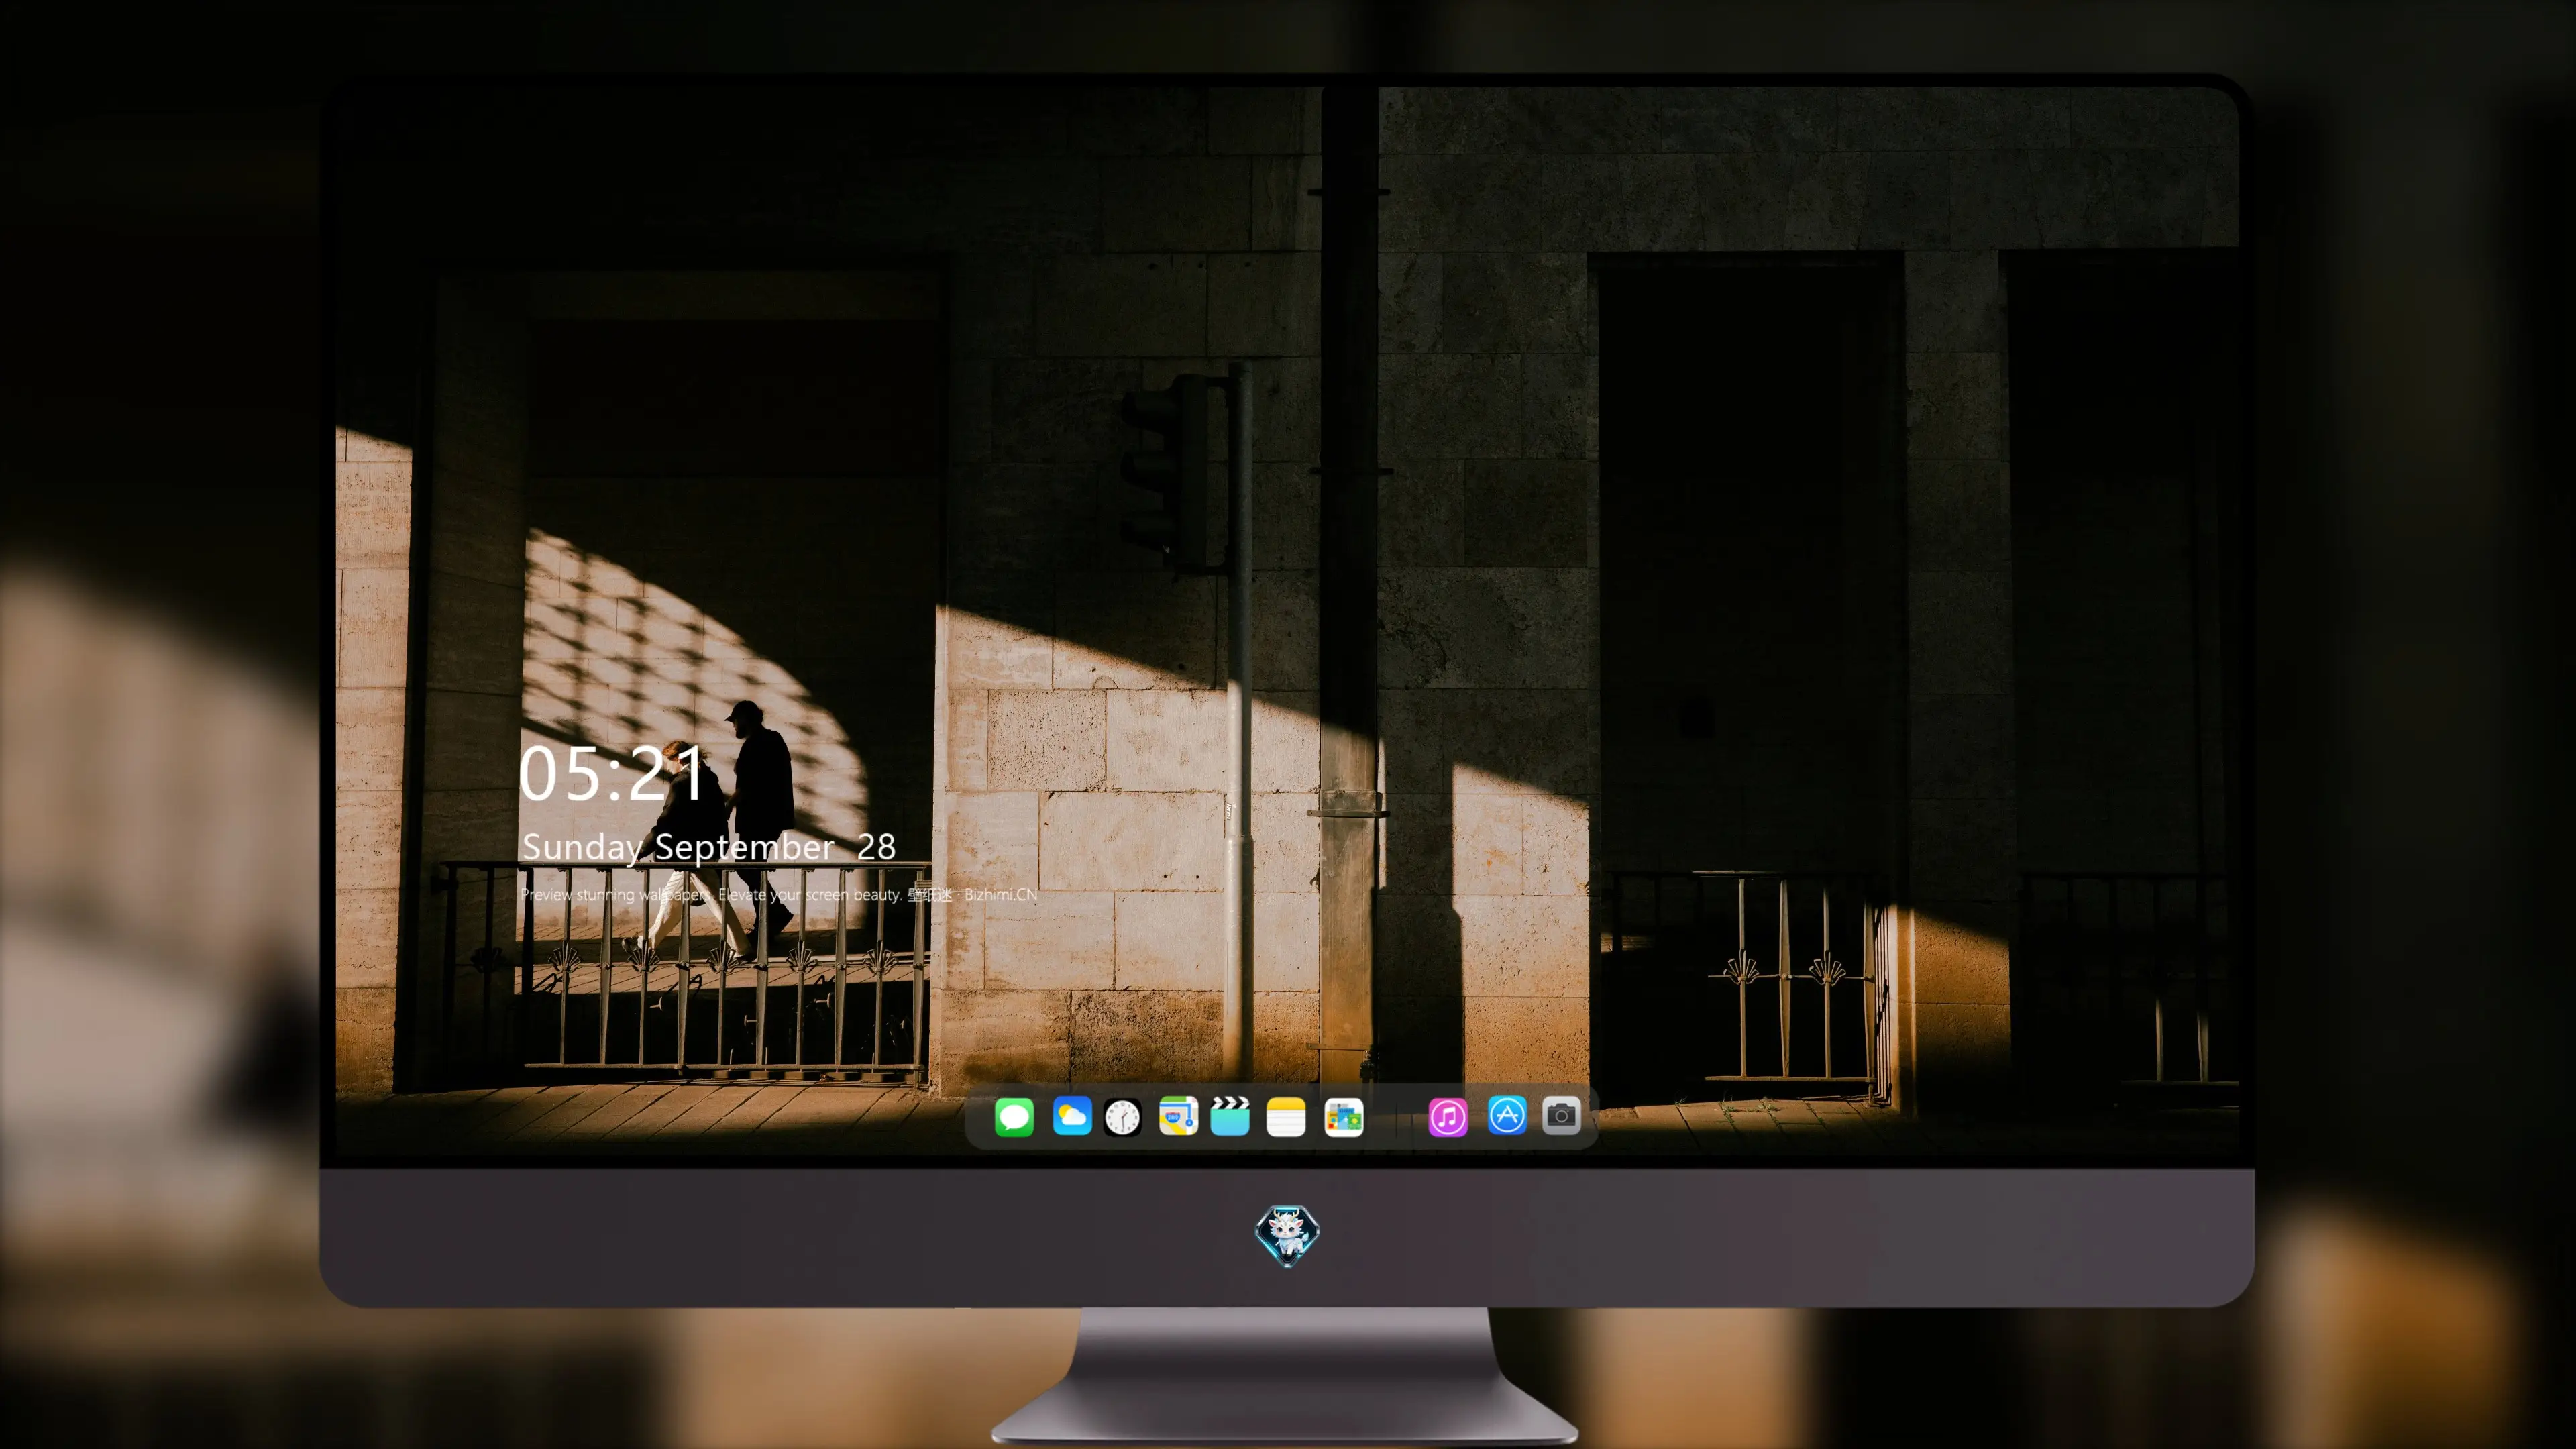
Task: Open the photo collage app icon
Action: (1344, 1117)
